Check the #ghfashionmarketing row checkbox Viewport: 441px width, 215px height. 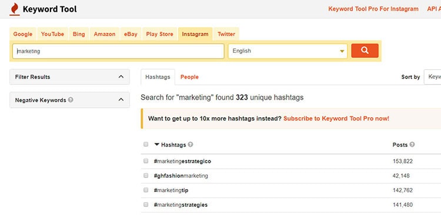(146, 176)
